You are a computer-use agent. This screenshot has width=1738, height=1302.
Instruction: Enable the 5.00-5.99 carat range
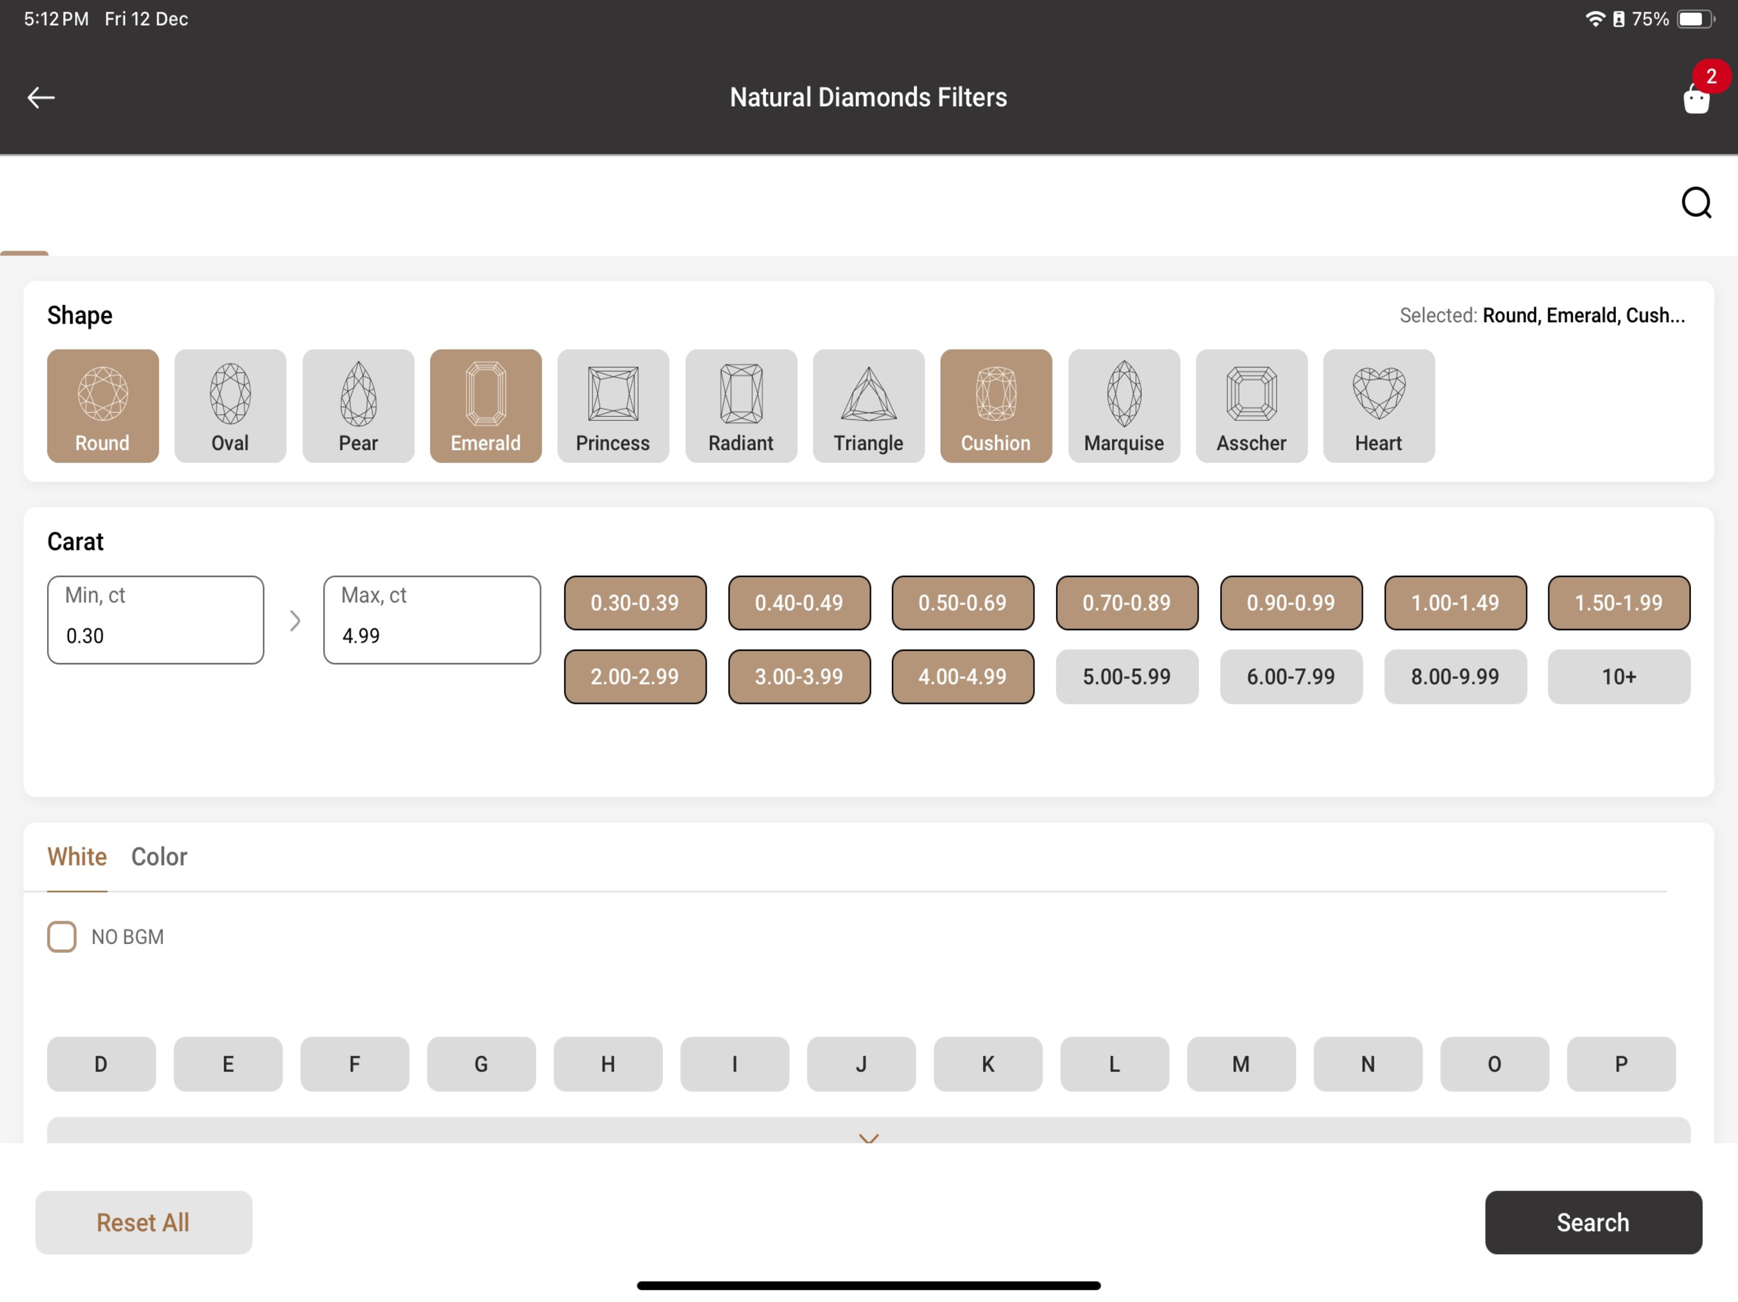pyautogui.click(x=1127, y=676)
